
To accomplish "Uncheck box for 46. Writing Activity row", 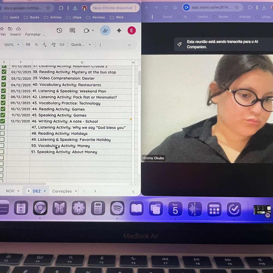I will (3, 121).
